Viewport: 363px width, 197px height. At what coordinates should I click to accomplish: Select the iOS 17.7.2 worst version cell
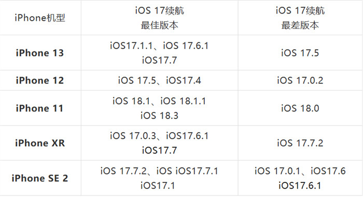pos(300,143)
